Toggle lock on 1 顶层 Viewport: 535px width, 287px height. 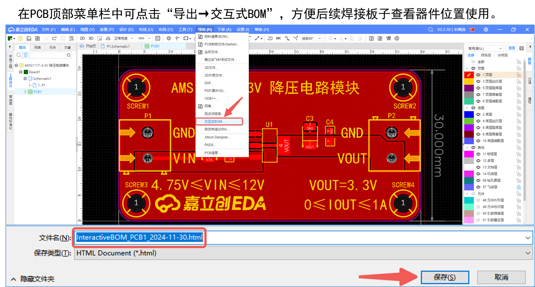pyautogui.click(x=519, y=75)
